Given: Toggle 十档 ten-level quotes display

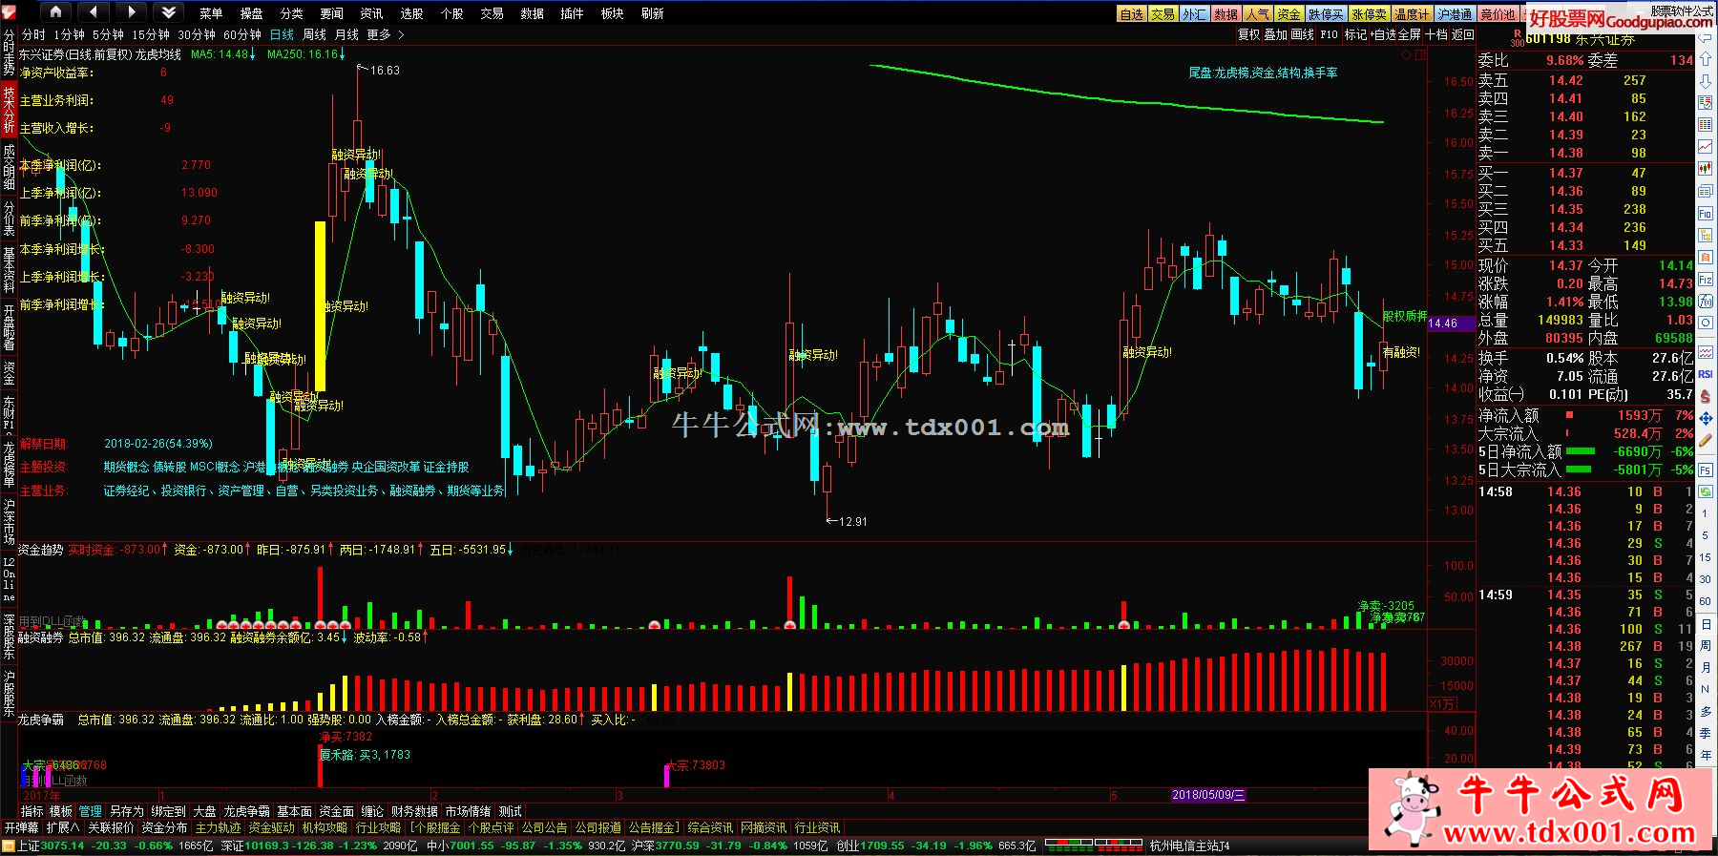Looking at the screenshot, I should coord(1436,34).
